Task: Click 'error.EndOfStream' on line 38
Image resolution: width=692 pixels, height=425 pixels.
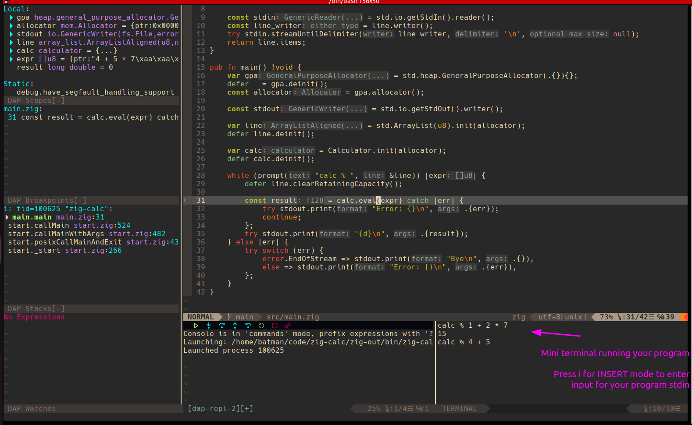Action: click(299, 259)
